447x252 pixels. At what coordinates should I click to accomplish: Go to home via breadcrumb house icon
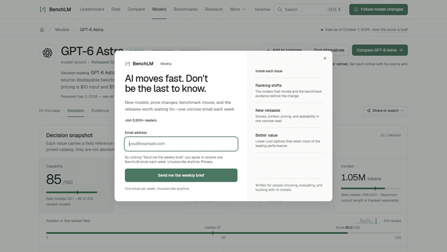pos(42,30)
